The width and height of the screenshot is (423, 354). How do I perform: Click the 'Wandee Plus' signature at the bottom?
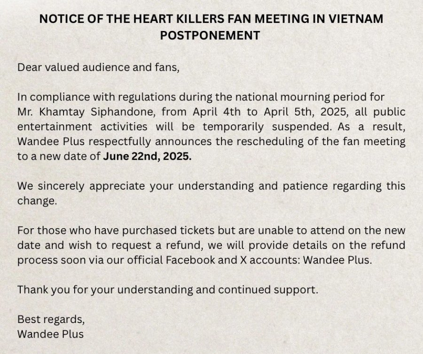[50, 334]
